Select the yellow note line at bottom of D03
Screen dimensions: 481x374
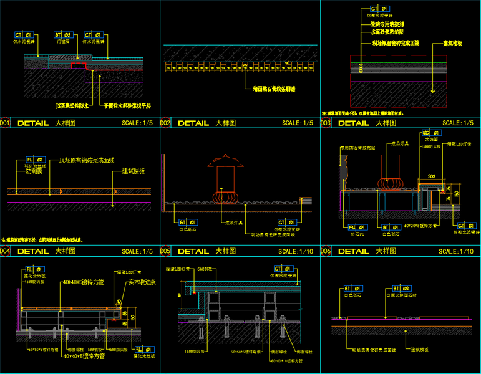click(363, 113)
